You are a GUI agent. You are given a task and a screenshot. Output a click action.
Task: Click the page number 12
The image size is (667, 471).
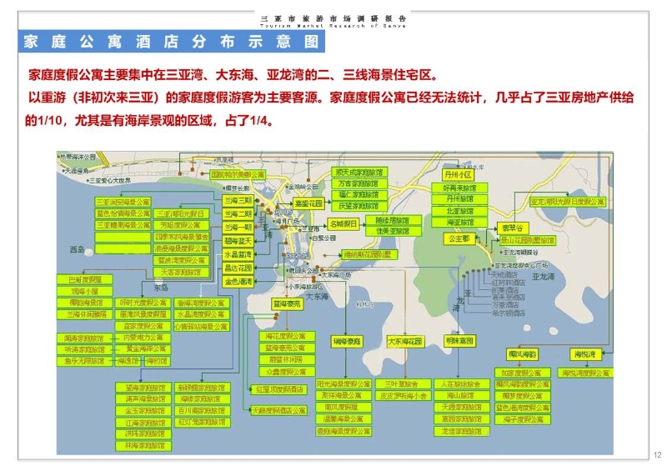tap(656, 454)
